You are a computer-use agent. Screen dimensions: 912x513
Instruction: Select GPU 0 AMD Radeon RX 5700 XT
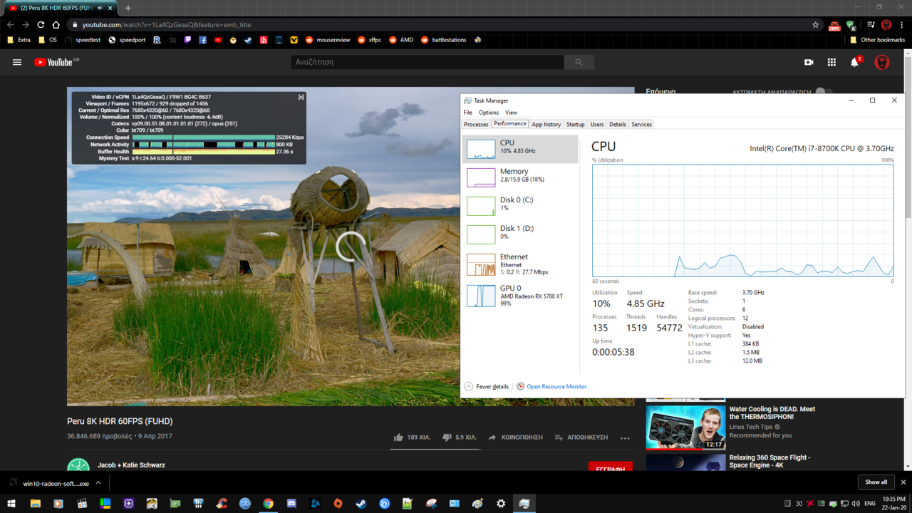520,295
